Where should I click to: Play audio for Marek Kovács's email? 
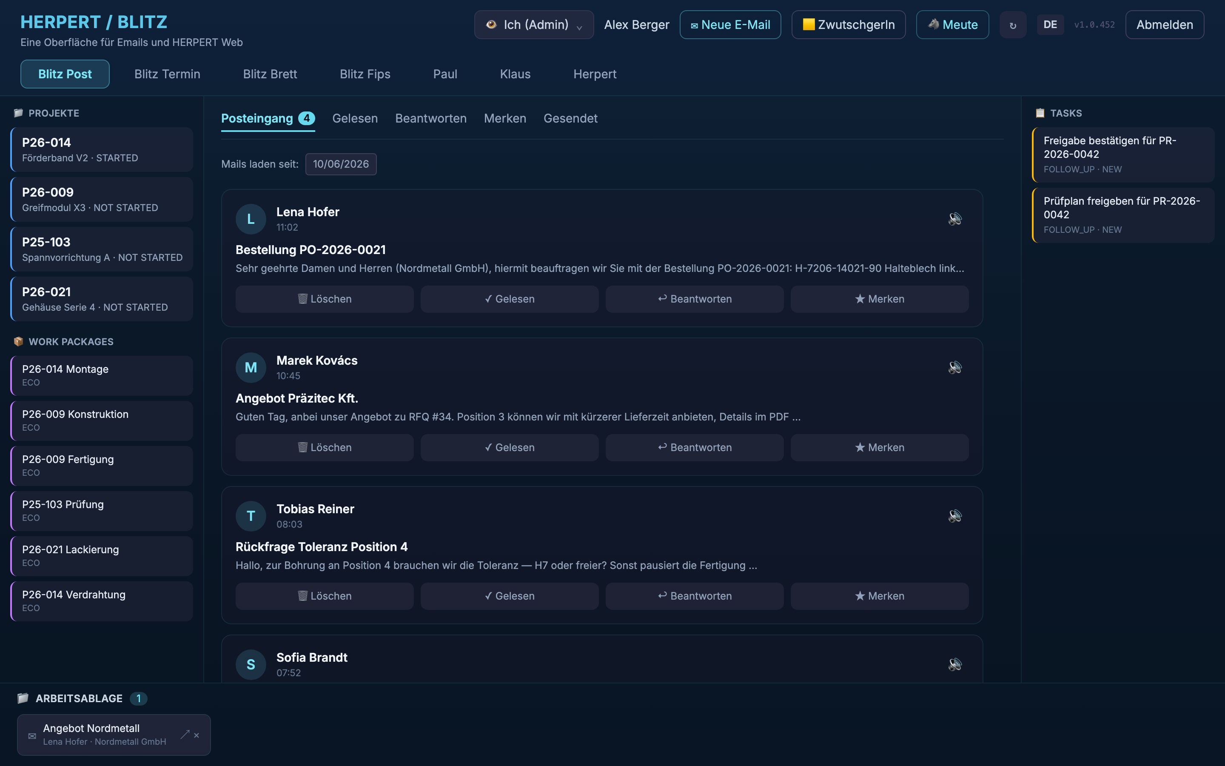pos(954,367)
